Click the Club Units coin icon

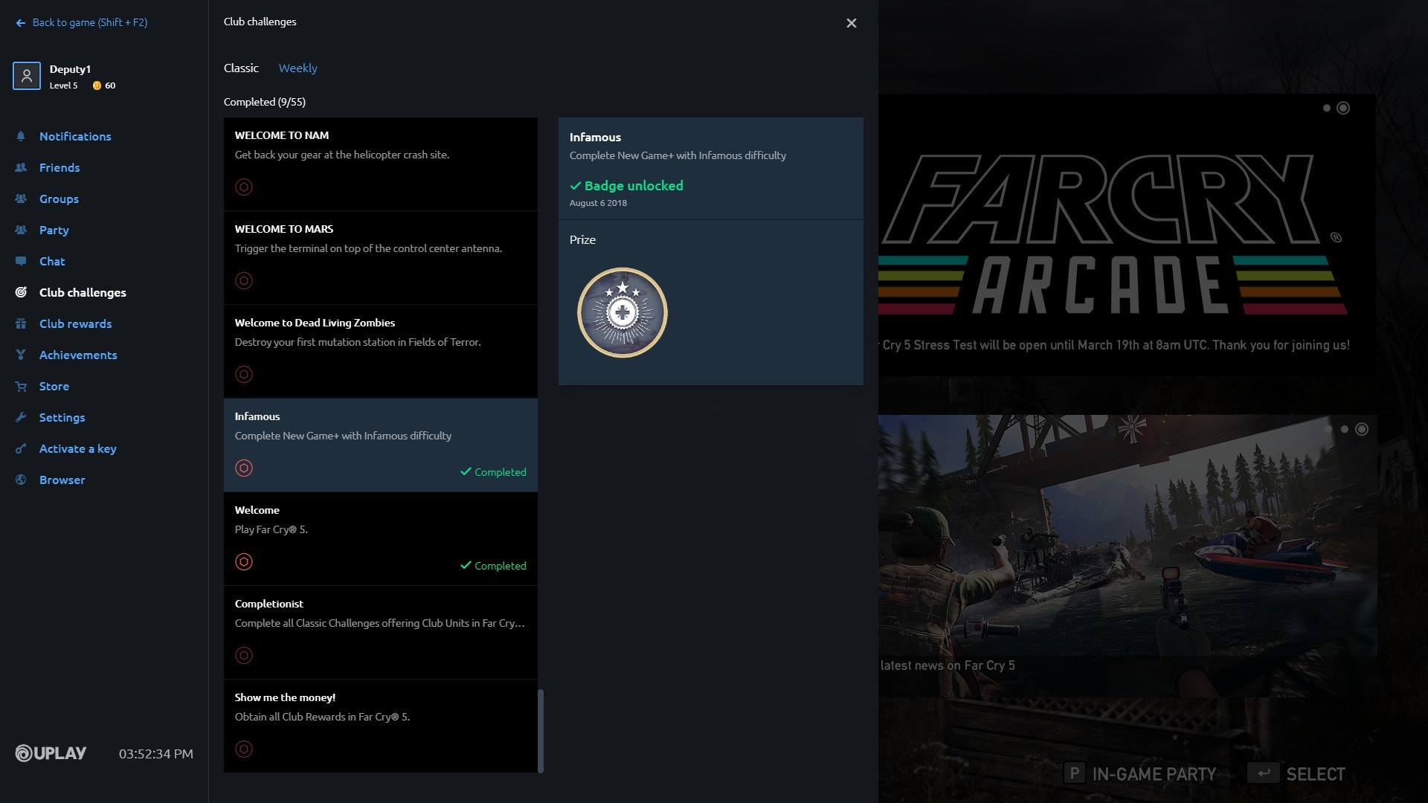(97, 86)
